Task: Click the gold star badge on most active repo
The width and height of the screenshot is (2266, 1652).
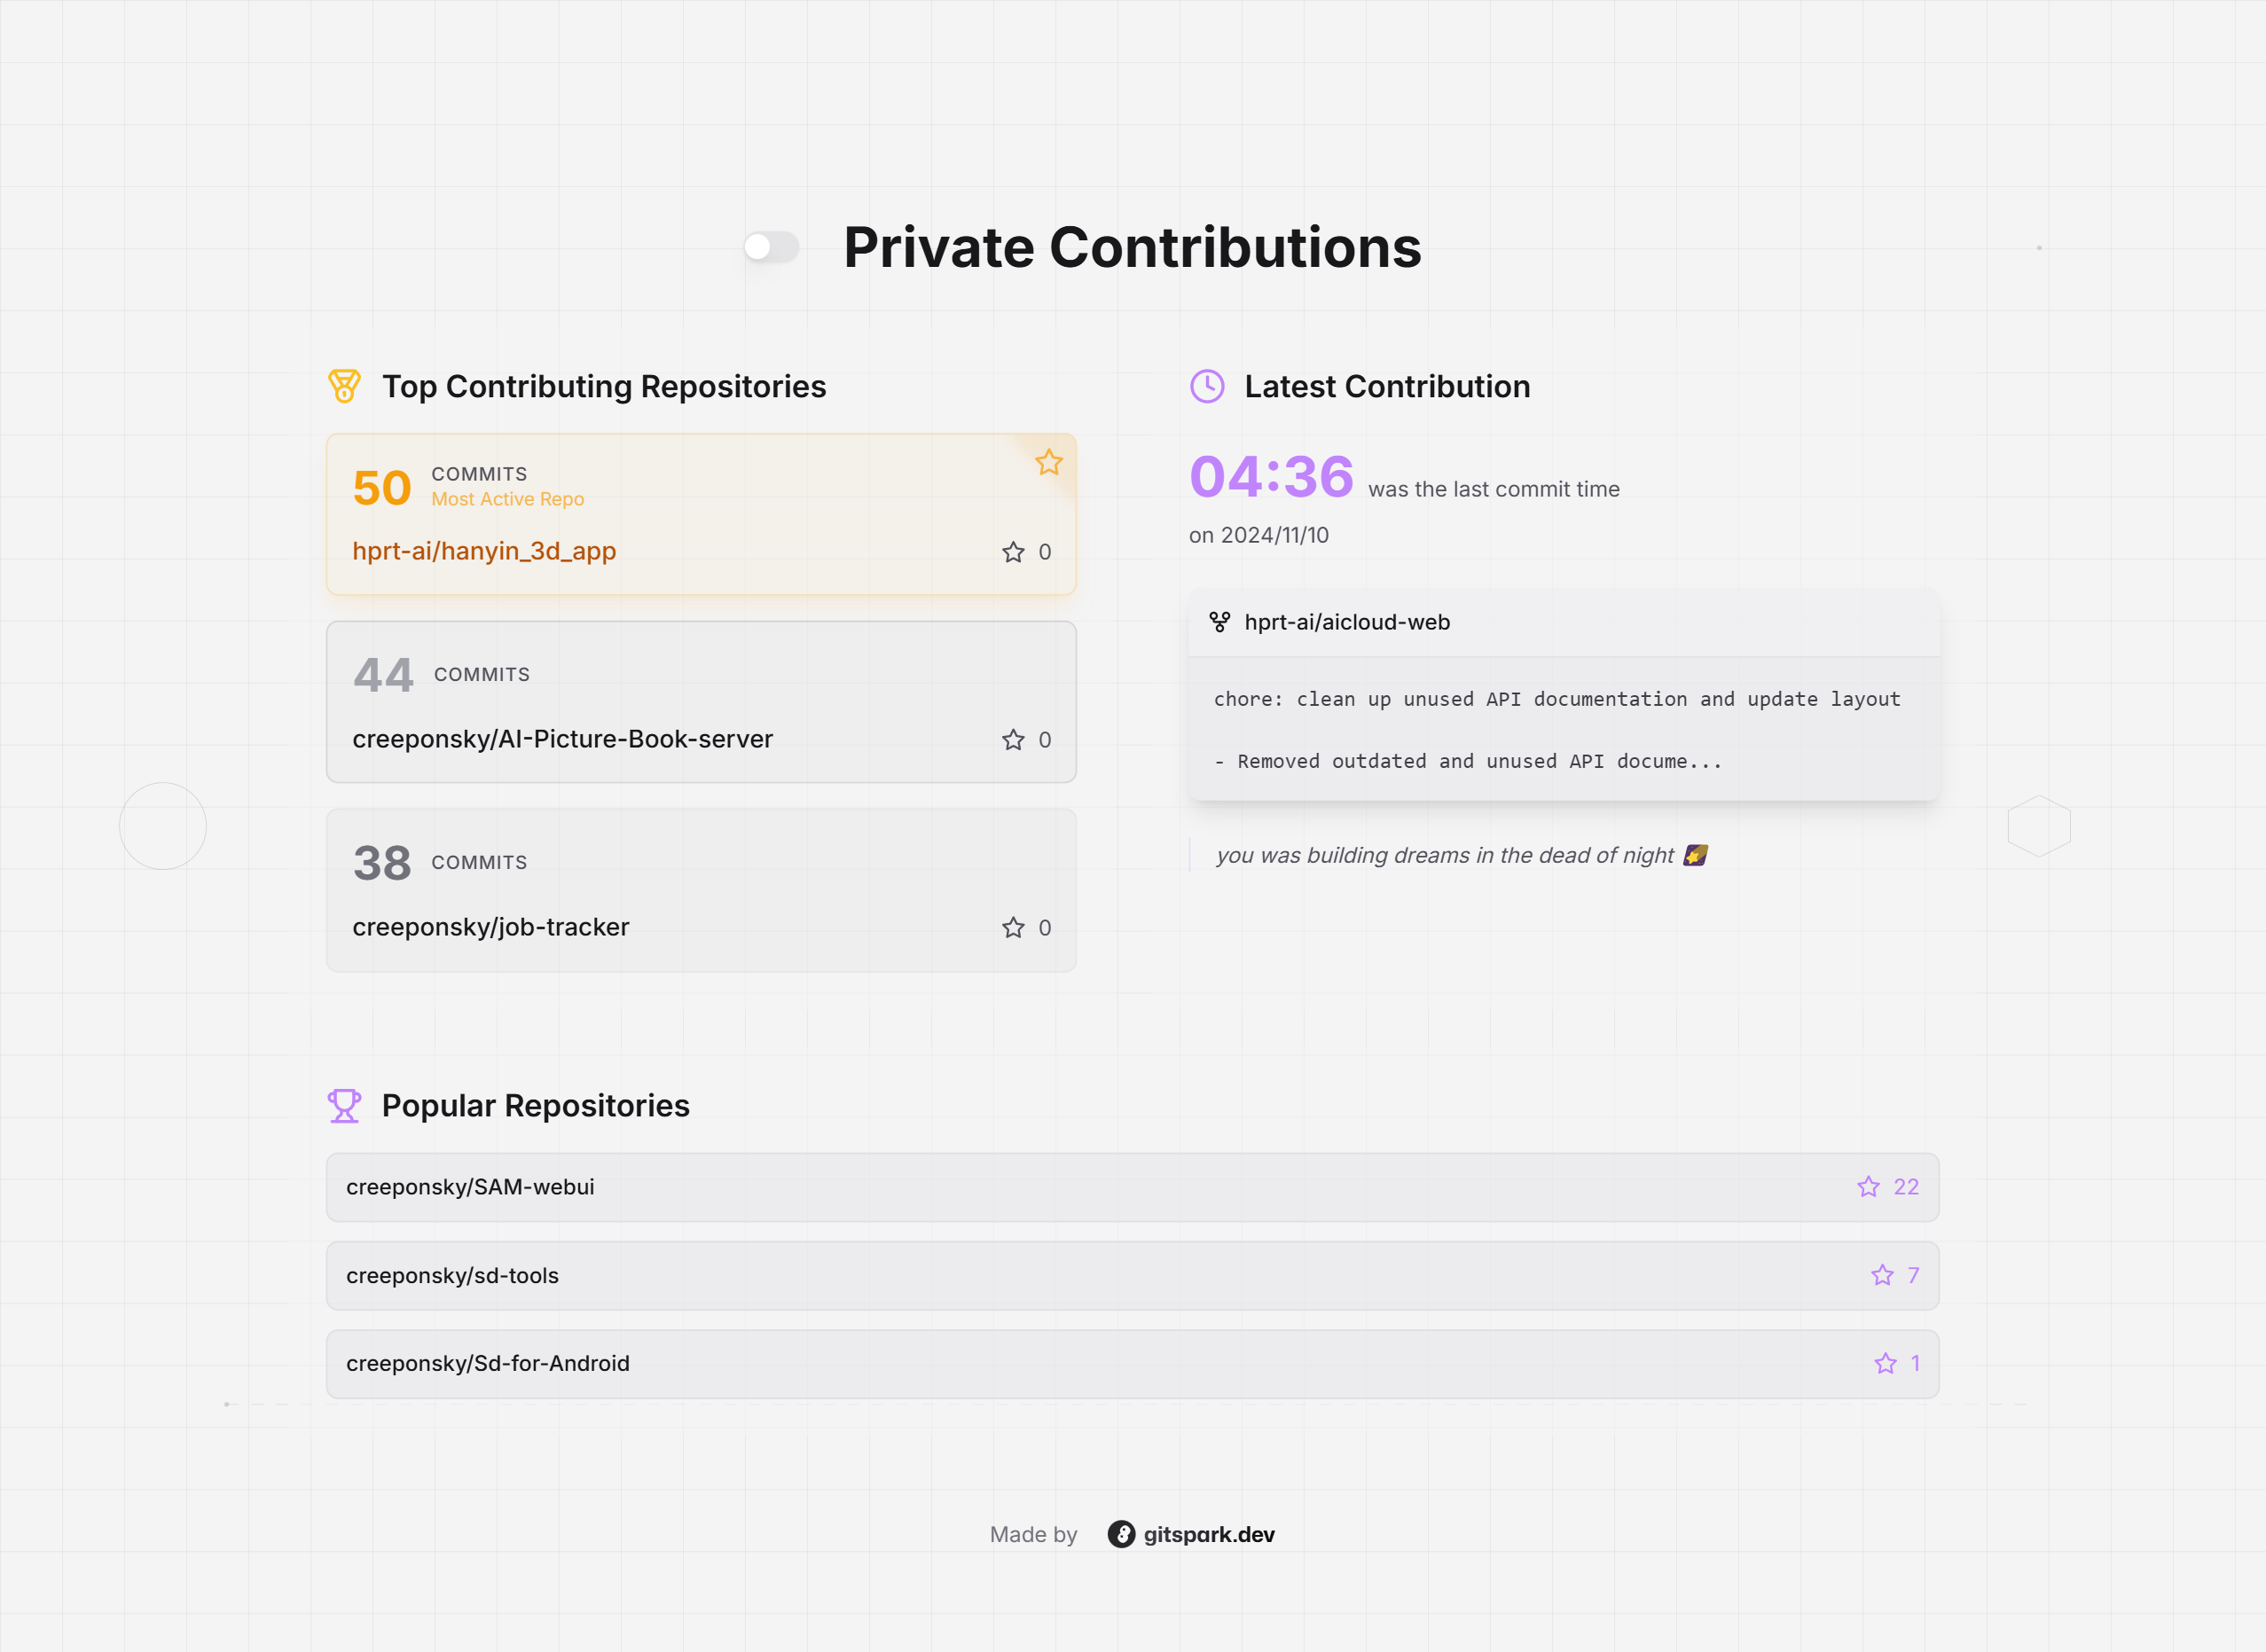Action: 1048,462
